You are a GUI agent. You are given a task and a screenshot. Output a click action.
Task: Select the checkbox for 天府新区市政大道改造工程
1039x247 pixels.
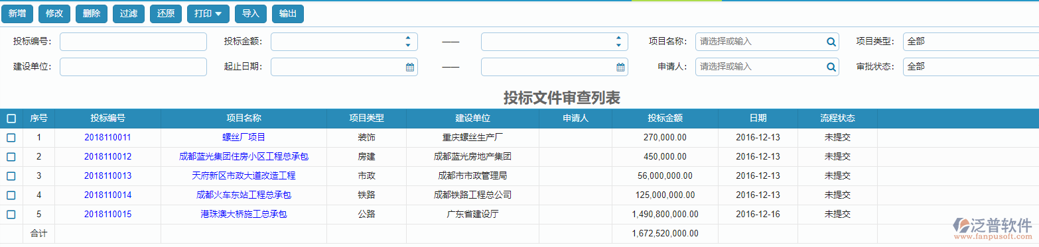point(11,176)
